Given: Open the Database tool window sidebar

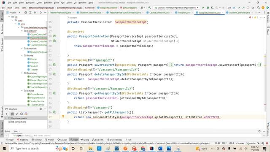Looking at the screenshot, I should [268, 17].
